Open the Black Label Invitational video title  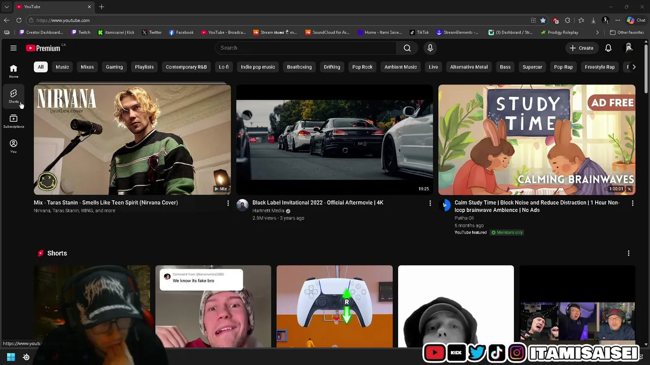coord(318,203)
